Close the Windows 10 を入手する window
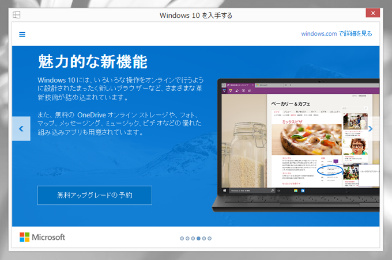Screen dimensions: 392x260 (373, 13)
